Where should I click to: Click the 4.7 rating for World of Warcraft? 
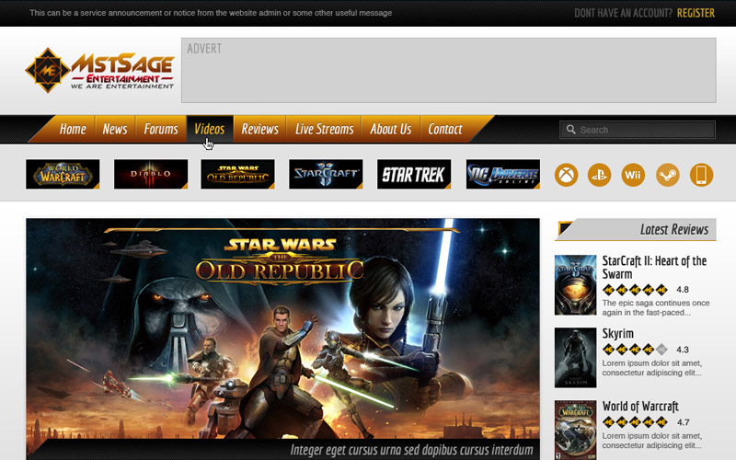tap(683, 422)
